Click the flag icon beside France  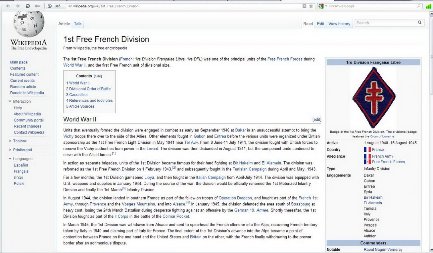coord(367,149)
